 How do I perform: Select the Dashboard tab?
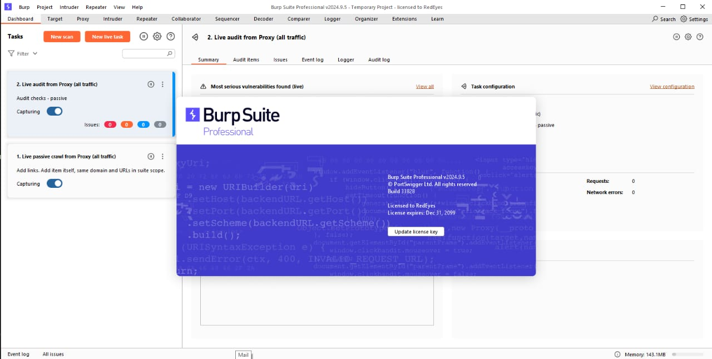click(x=21, y=19)
